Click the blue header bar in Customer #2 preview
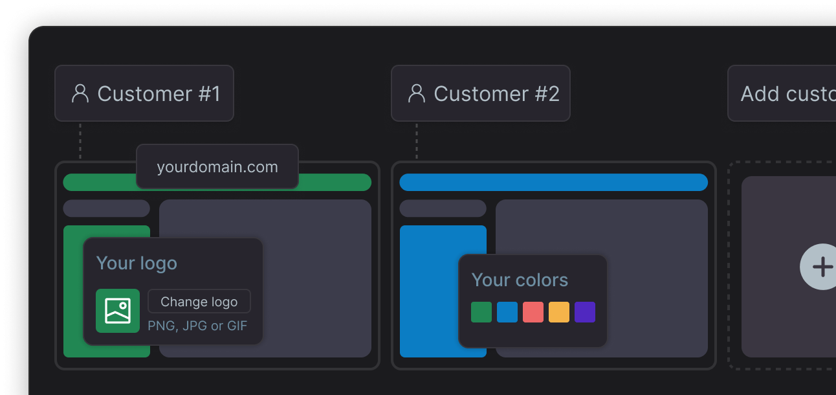The height and width of the screenshot is (395, 836). [553, 182]
